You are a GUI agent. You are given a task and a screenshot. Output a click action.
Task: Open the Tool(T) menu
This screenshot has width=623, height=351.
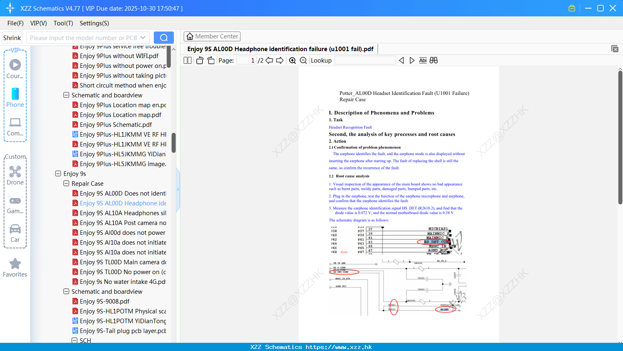[63, 23]
